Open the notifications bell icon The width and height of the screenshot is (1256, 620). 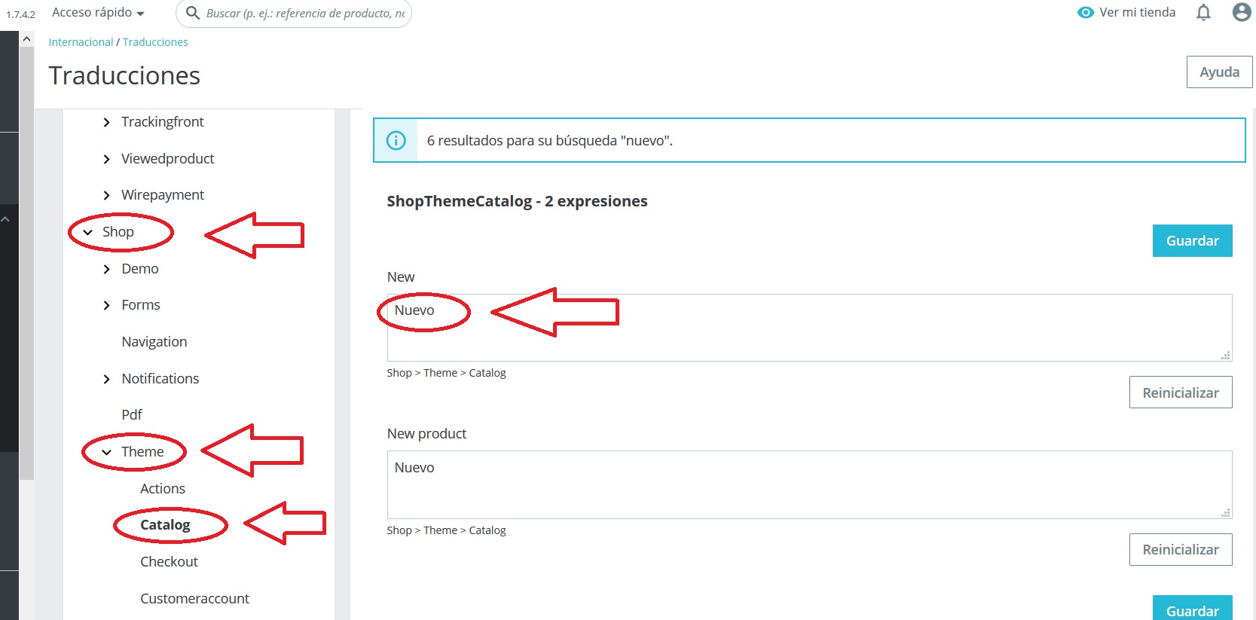1203,12
